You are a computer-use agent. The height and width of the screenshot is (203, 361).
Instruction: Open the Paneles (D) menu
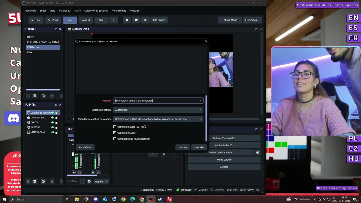(65, 11)
